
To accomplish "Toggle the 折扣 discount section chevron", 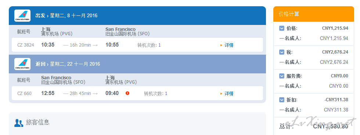I will coord(282,100).
